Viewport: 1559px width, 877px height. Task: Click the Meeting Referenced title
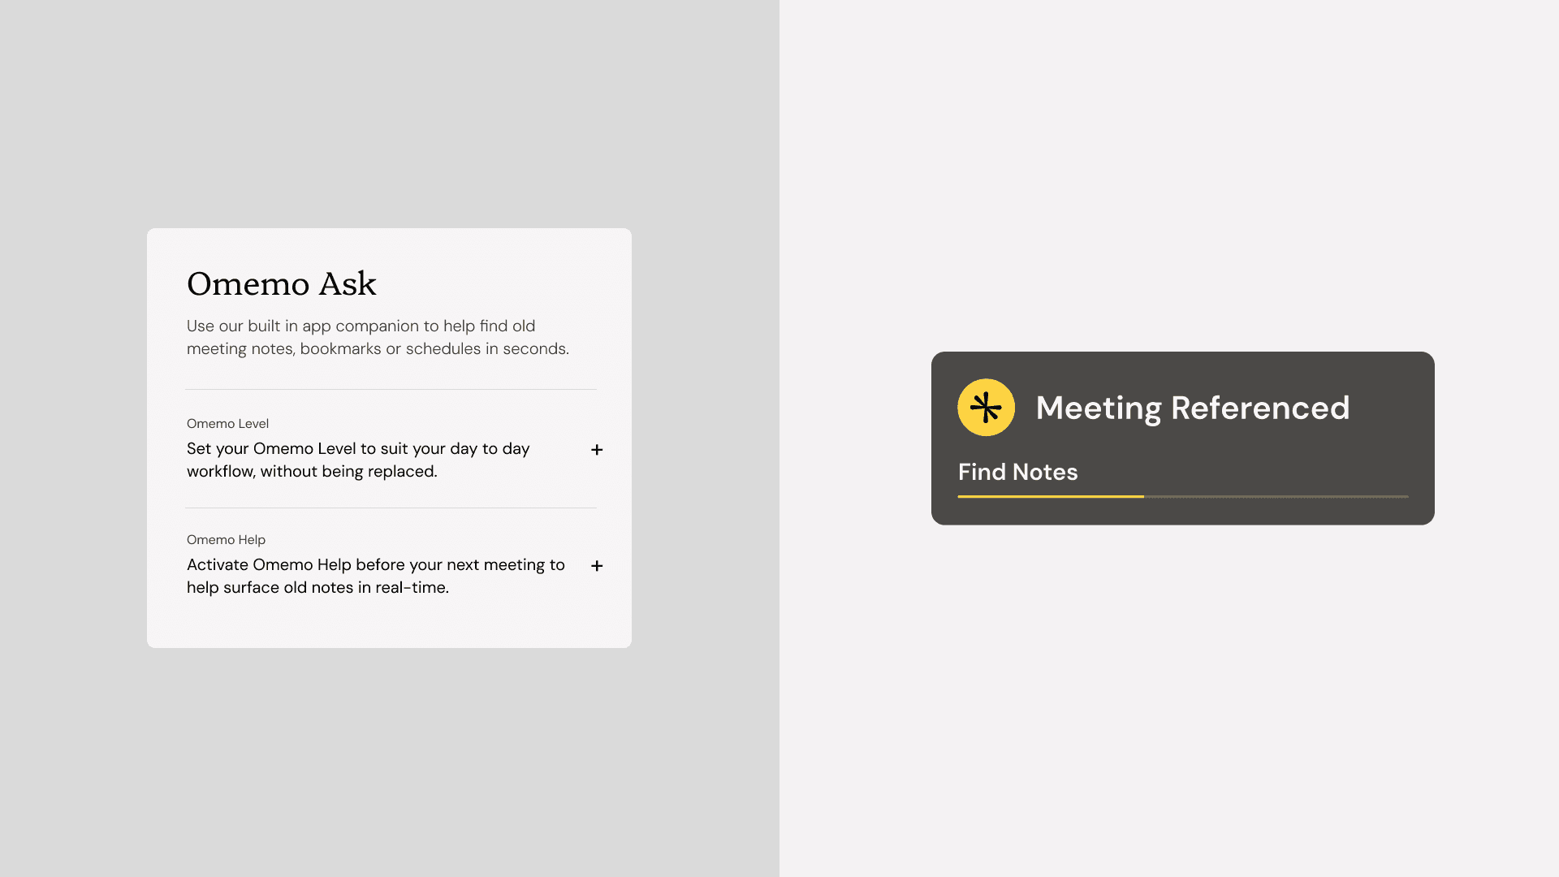coord(1192,408)
